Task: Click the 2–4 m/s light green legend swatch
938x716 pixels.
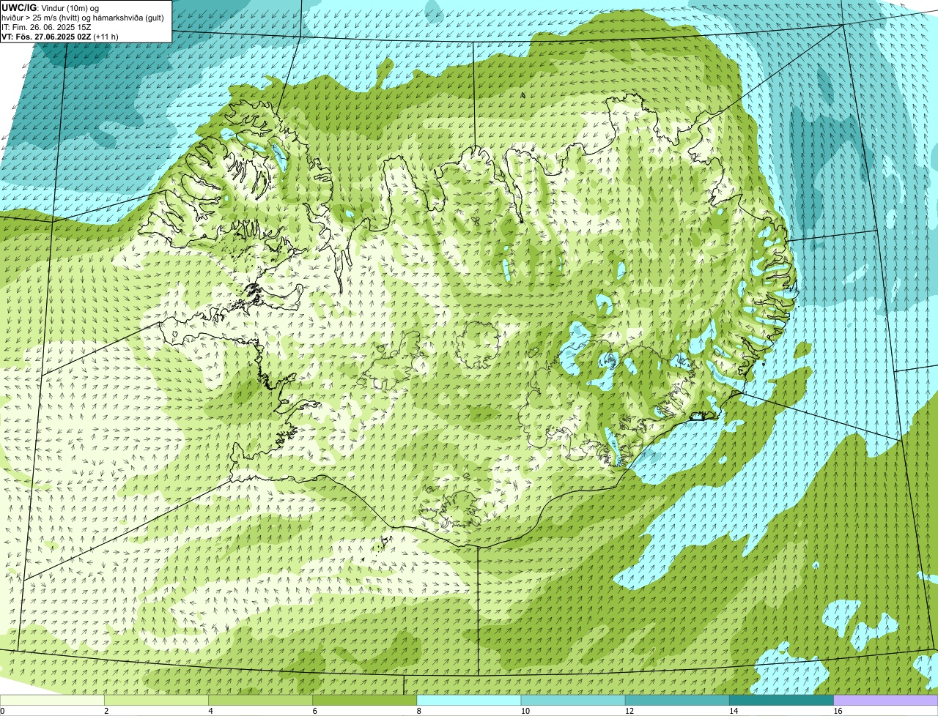Action: click(156, 701)
